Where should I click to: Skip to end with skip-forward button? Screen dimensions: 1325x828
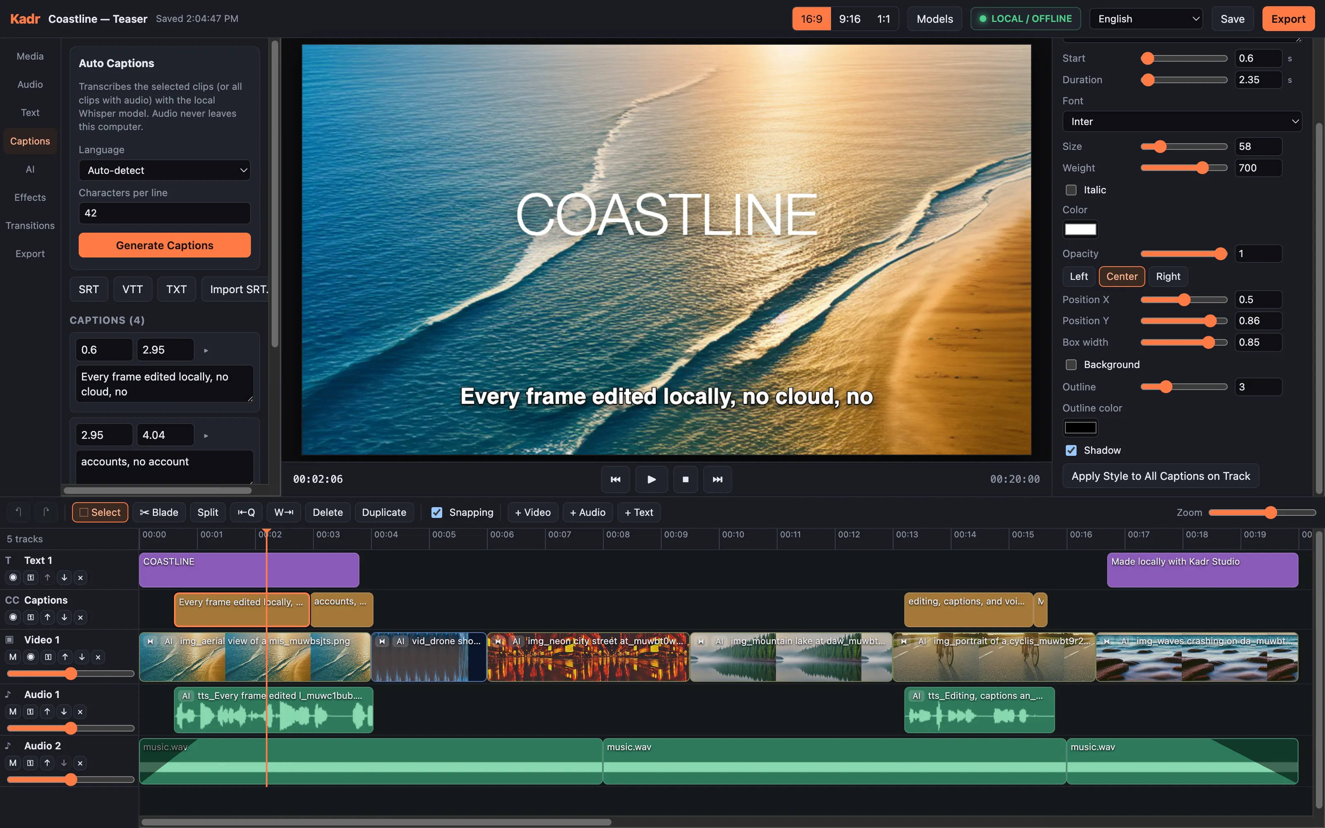tap(717, 479)
